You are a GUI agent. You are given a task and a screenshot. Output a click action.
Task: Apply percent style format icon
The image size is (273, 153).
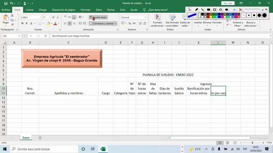(130, 23)
